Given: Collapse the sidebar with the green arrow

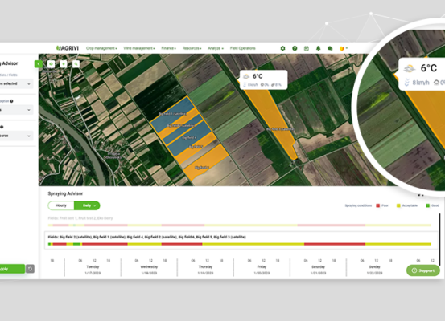Looking at the screenshot, I should (38, 64).
